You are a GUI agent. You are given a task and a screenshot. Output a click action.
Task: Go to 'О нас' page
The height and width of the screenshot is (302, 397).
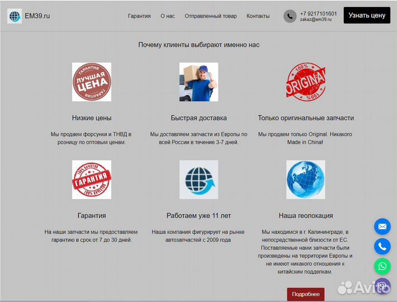pyautogui.click(x=167, y=16)
